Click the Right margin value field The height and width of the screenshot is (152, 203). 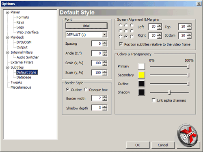pyautogui.click(x=153, y=35)
